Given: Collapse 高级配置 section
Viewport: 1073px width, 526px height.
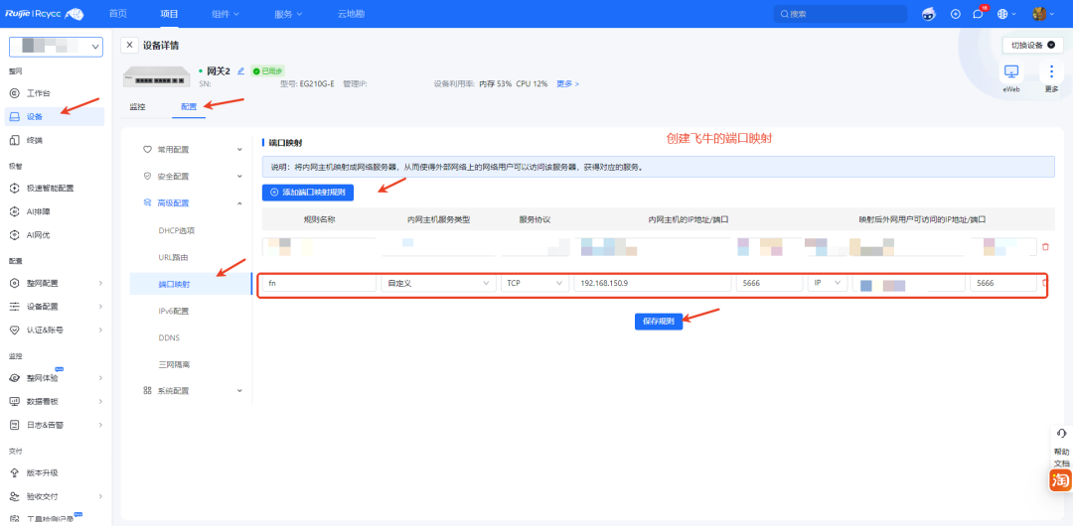Looking at the screenshot, I should pyautogui.click(x=192, y=203).
